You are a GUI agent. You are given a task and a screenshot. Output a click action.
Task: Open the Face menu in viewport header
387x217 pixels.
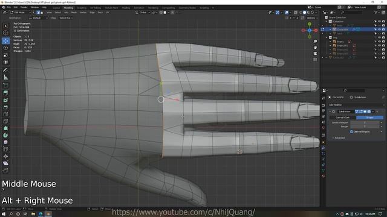pos(100,12)
